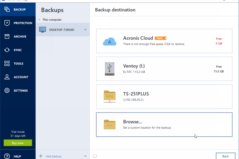Click Add backup

coord(54,156)
